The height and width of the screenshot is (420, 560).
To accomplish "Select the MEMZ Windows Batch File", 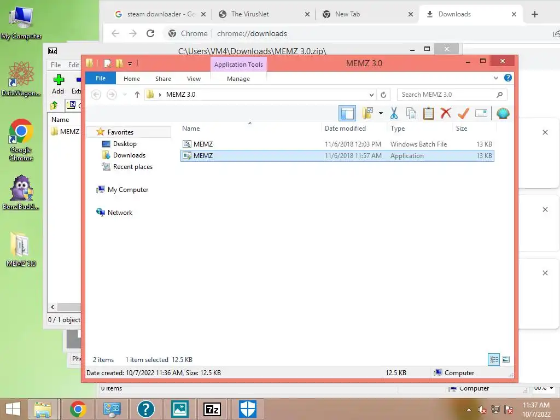I will (337, 144).
